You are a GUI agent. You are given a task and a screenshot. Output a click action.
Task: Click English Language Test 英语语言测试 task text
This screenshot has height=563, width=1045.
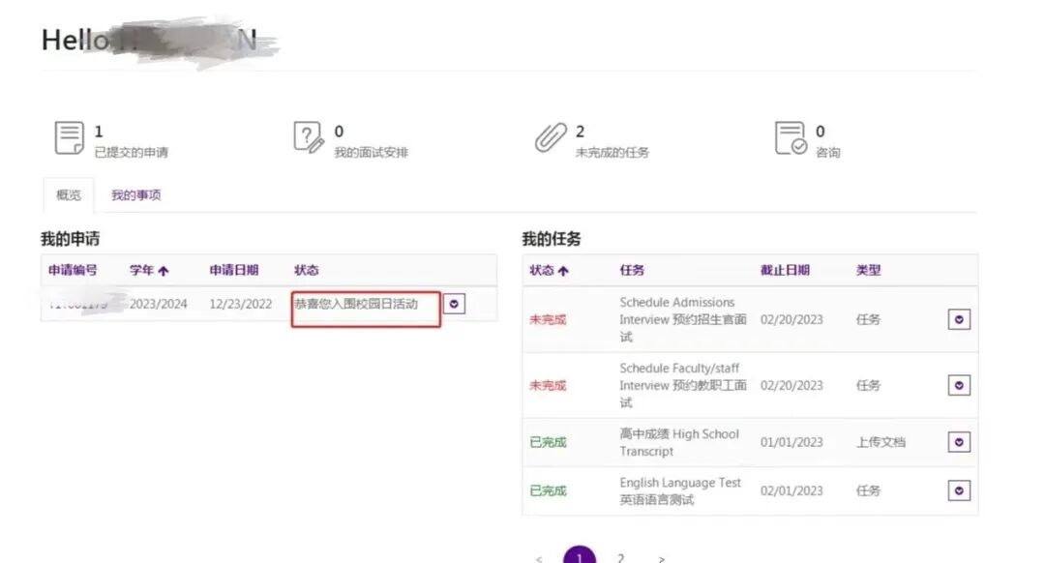680,491
